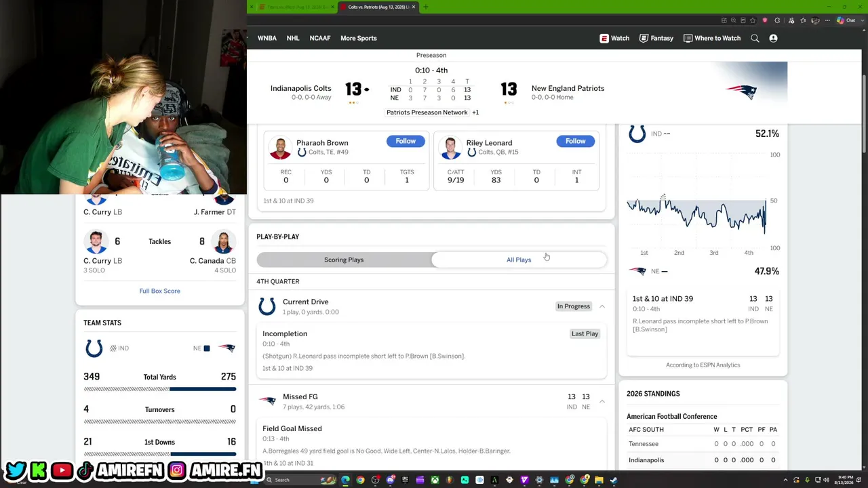868x488 pixels.
Task: Open browser settings and more menu
Action: coord(827,20)
